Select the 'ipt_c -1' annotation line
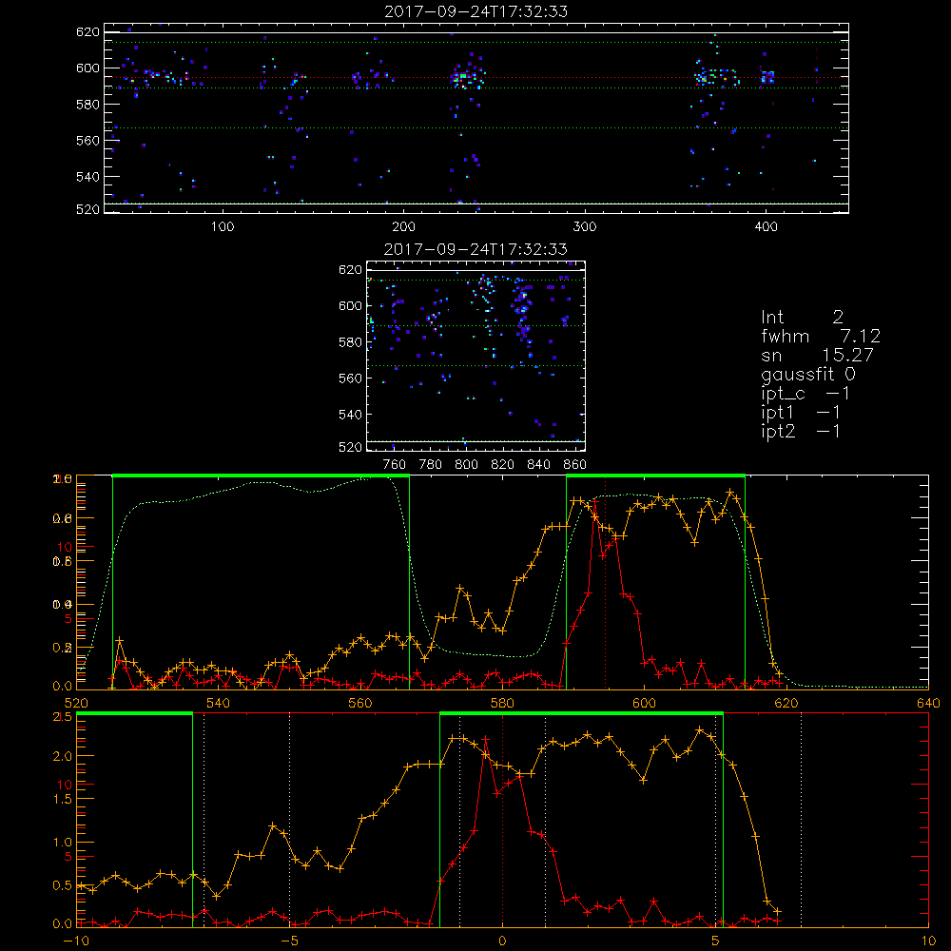This screenshot has height=951, width=951. tap(805, 394)
